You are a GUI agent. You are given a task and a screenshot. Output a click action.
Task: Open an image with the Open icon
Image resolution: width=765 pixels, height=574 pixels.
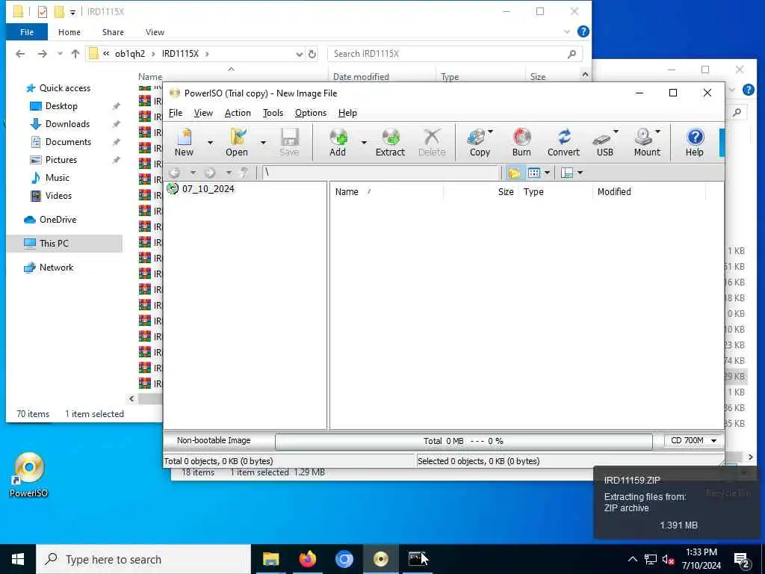pos(237,142)
